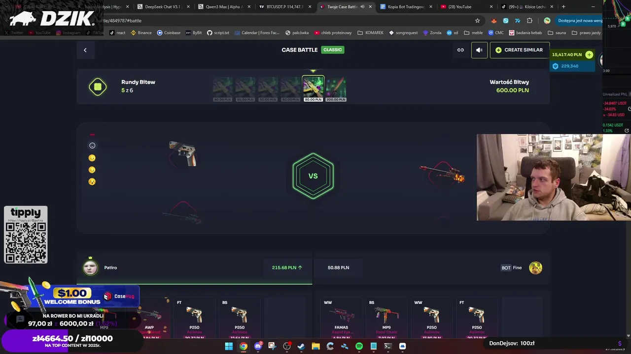The height and width of the screenshot is (354, 631).
Task: Click the Fine bot's gold avatar
Action: (535, 267)
